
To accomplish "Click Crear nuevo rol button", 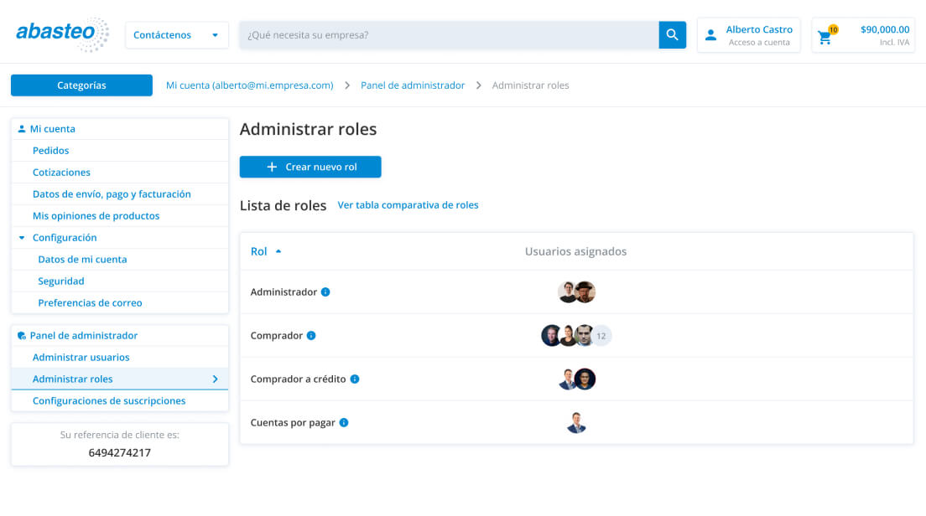I will (310, 167).
